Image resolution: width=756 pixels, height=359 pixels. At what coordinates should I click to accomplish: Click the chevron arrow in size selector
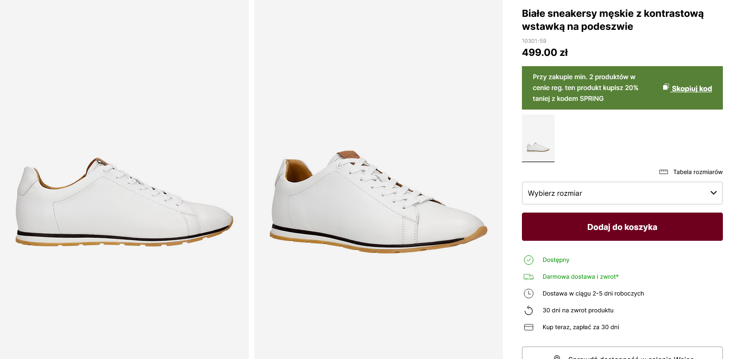714,193
